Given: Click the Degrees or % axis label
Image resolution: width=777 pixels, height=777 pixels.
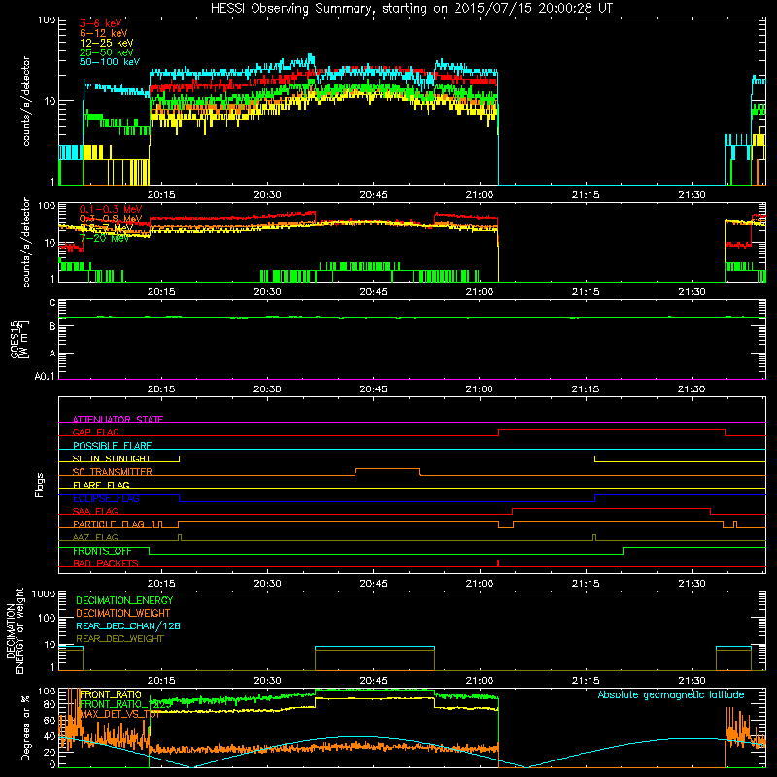Looking at the screenshot, I should pyautogui.click(x=25, y=728).
